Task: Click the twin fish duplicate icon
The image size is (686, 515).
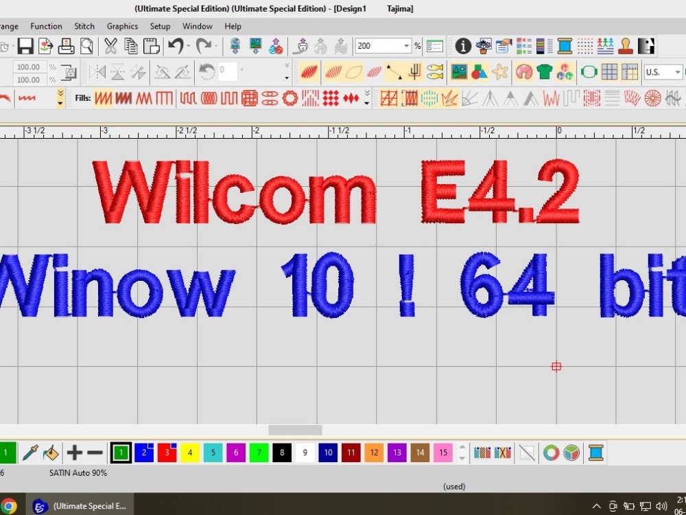Action: tap(435, 72)
